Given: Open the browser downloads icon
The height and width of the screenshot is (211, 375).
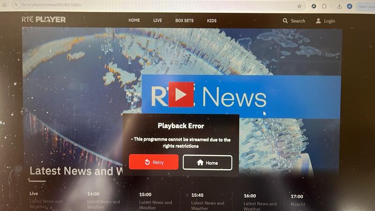Looking at the screenshot, I should click(339, 6).
